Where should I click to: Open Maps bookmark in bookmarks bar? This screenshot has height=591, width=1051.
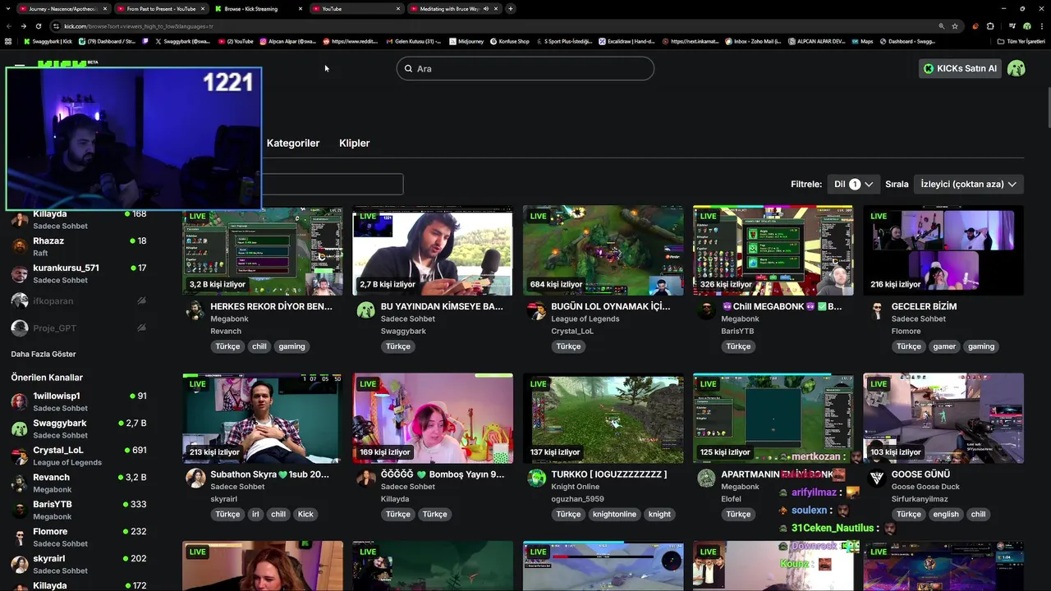coord(862,41)
